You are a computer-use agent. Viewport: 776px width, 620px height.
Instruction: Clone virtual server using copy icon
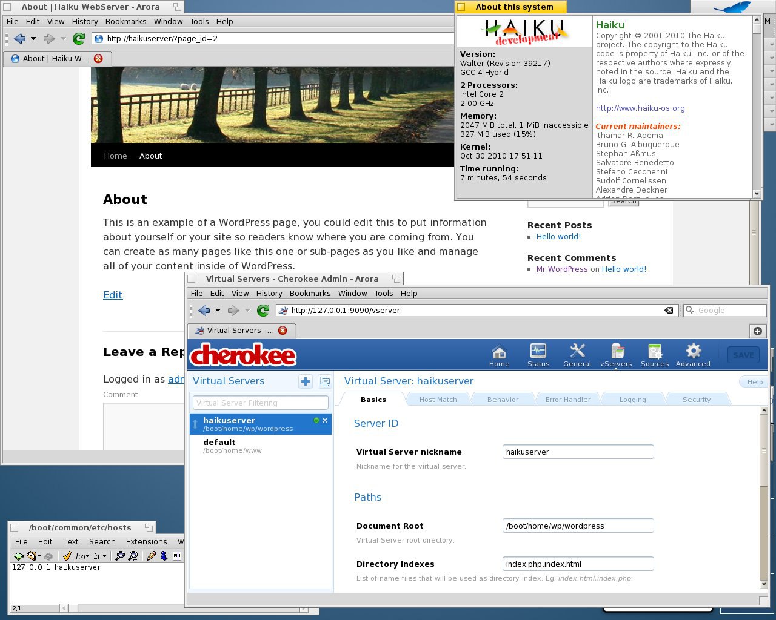[325, 381]
